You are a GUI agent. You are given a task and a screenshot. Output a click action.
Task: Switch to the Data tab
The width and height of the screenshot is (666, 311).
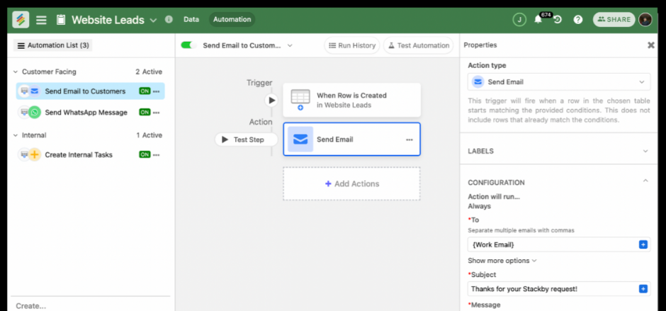pos(191,19)
